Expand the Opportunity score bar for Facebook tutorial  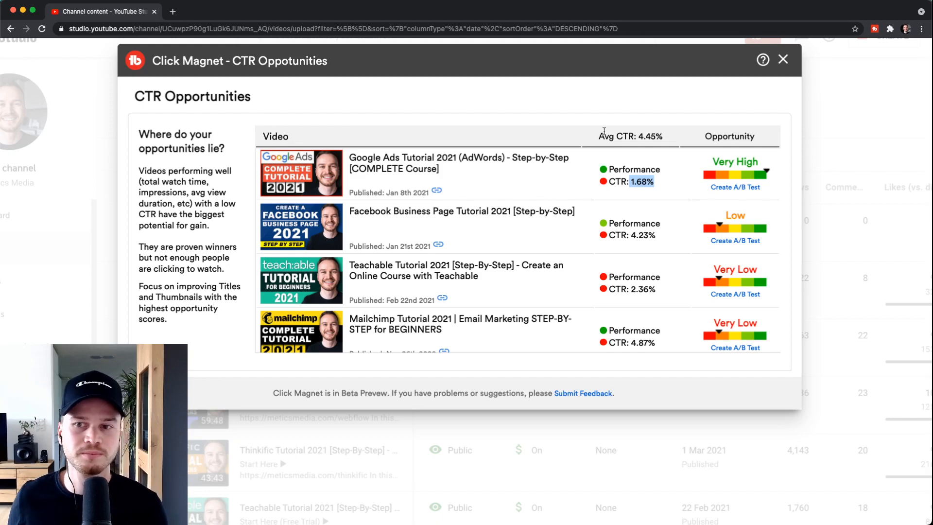tap(736, 228)
